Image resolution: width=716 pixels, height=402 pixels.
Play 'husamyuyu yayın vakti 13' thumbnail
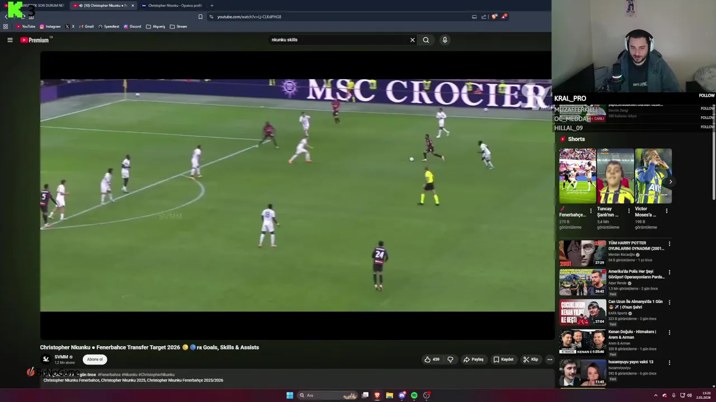click(x=582, y=372)
